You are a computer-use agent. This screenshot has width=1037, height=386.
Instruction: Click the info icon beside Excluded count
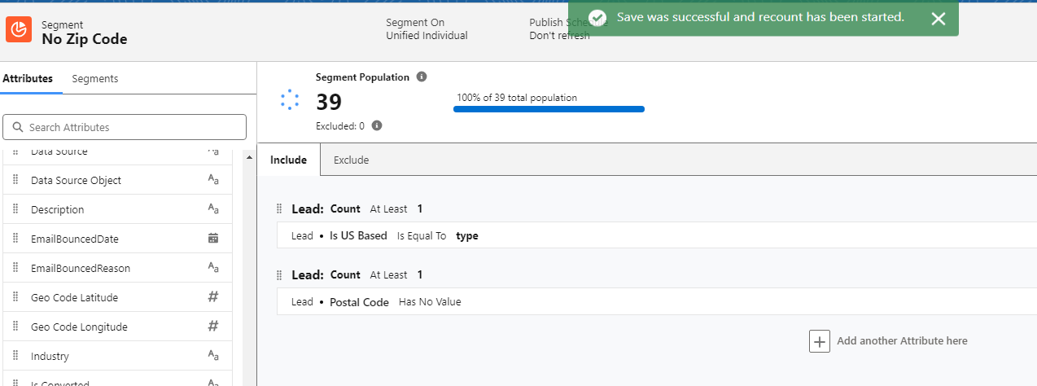point(377,126)
